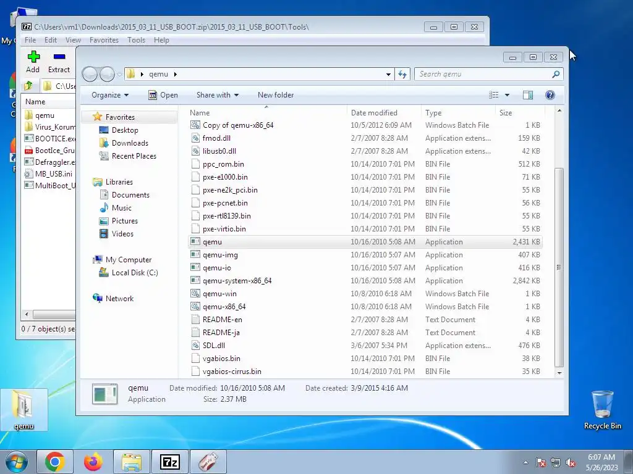This screenshot has height=474, width=633.
Task: Click the Search qemu input field
Action: 483,74
